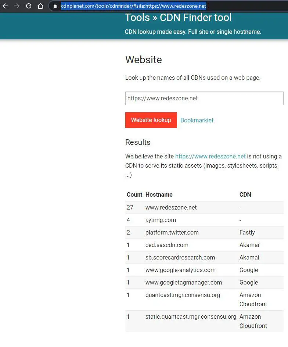This screenshot has height=347, width=288.
Task: Click the Hostname column header
Action: (x=159, y=194)
